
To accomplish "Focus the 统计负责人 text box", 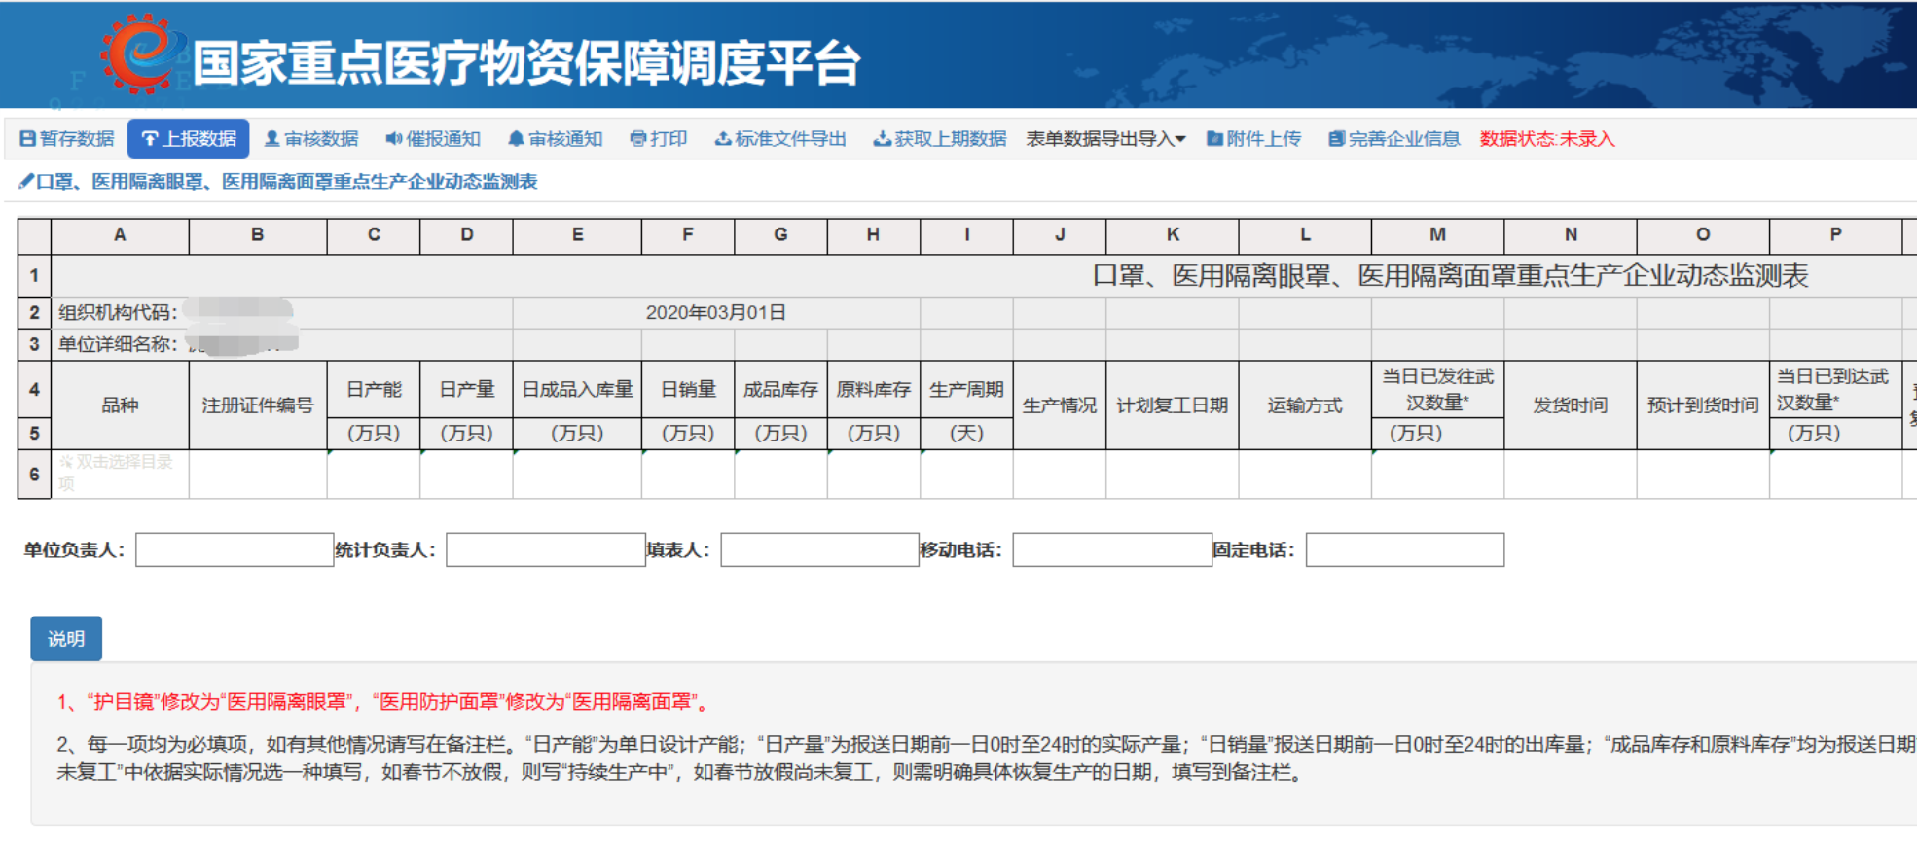I will pyautogui.click(x=545, y=550).
